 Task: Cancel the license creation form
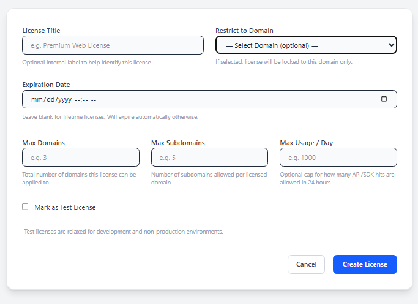(x=306, y=264)
